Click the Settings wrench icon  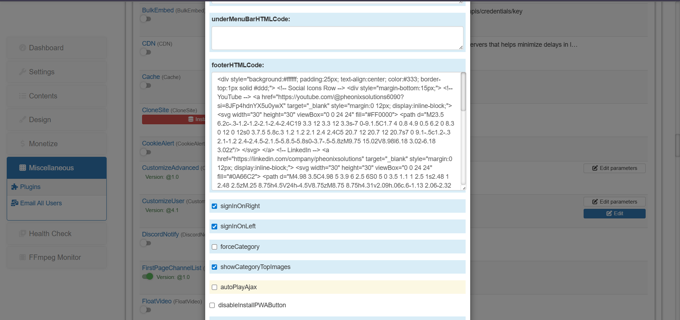coord(23,72)
